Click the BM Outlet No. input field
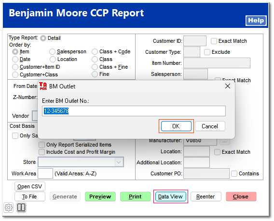The height and width of the screenshot is (221, 274). pos(134,111)
